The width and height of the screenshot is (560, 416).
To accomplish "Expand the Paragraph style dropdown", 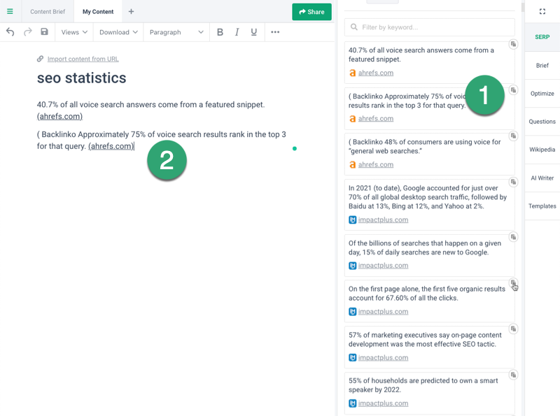I will 176,32.
